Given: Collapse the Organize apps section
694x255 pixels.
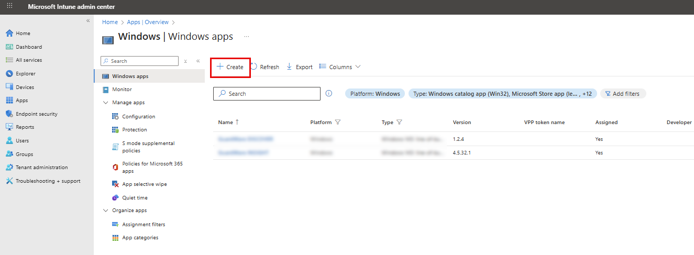Looking at the screenshot, I should point(106,210).
